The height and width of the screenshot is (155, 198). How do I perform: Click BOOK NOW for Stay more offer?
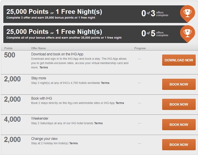click(x=179, y=84)
